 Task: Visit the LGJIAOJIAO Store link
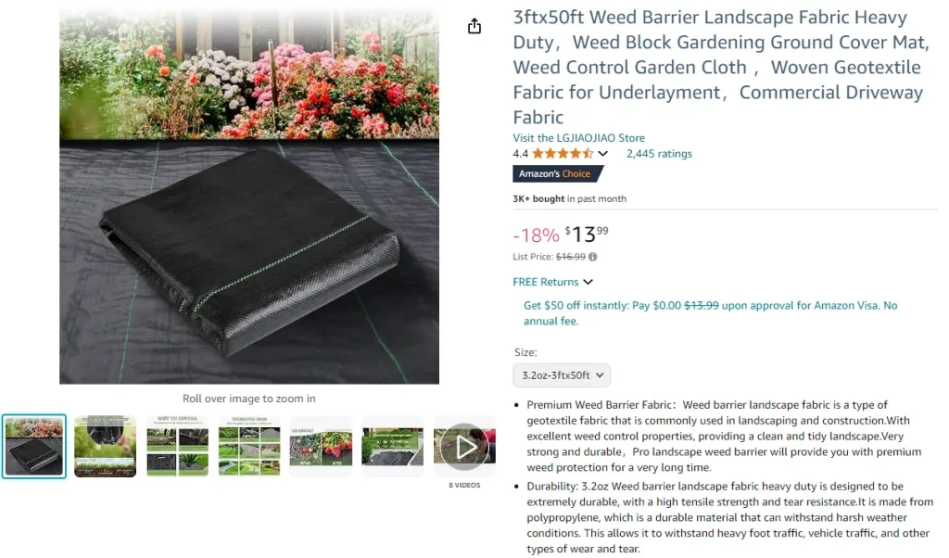pos(578,138)
